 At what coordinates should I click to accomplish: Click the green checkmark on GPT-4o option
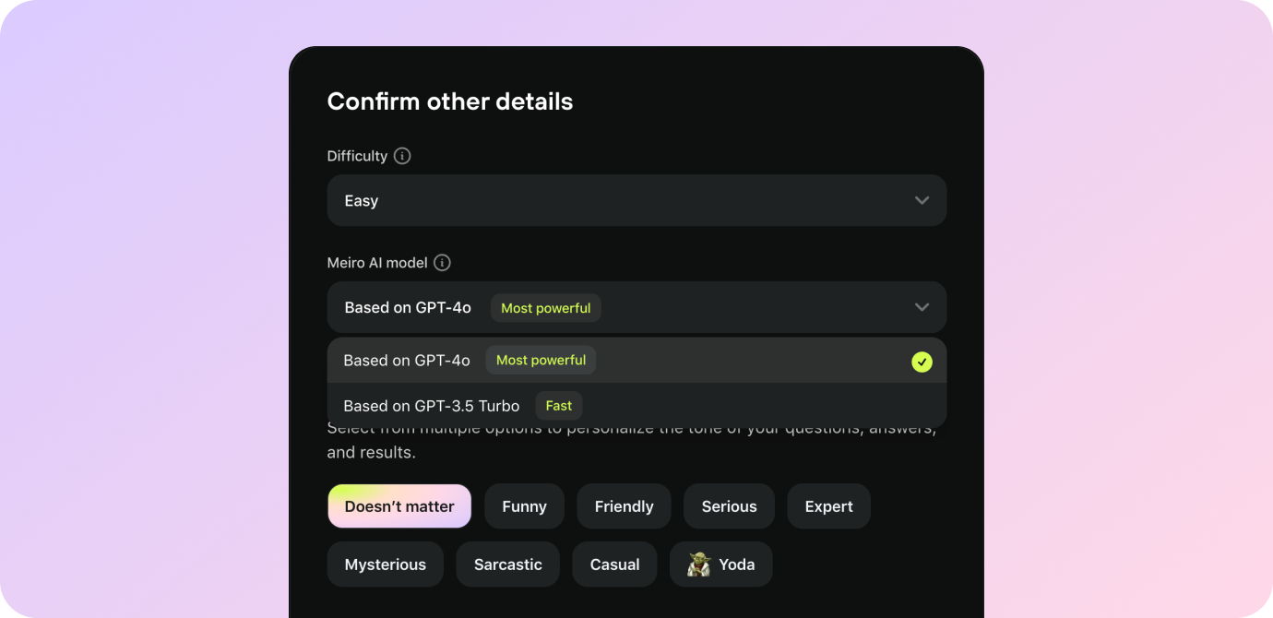pos(922,362)
